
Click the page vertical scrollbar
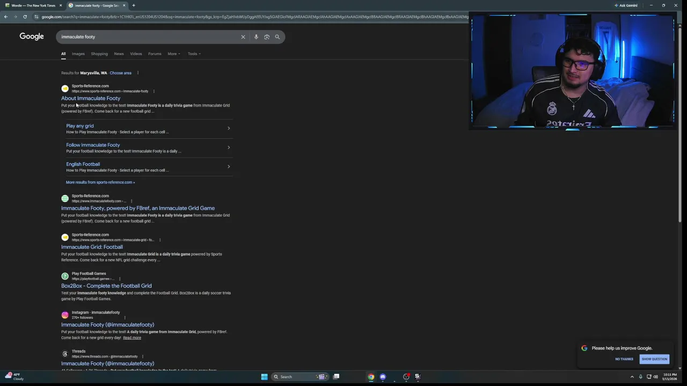(x=681, y=123)
